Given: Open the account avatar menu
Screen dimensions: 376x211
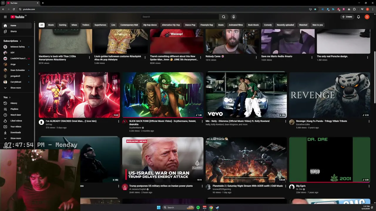Looking at the screenshot, I should click(x=367, y=17).
